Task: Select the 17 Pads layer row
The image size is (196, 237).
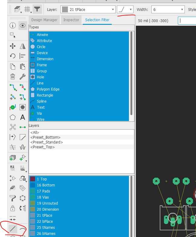Action: 79,191
